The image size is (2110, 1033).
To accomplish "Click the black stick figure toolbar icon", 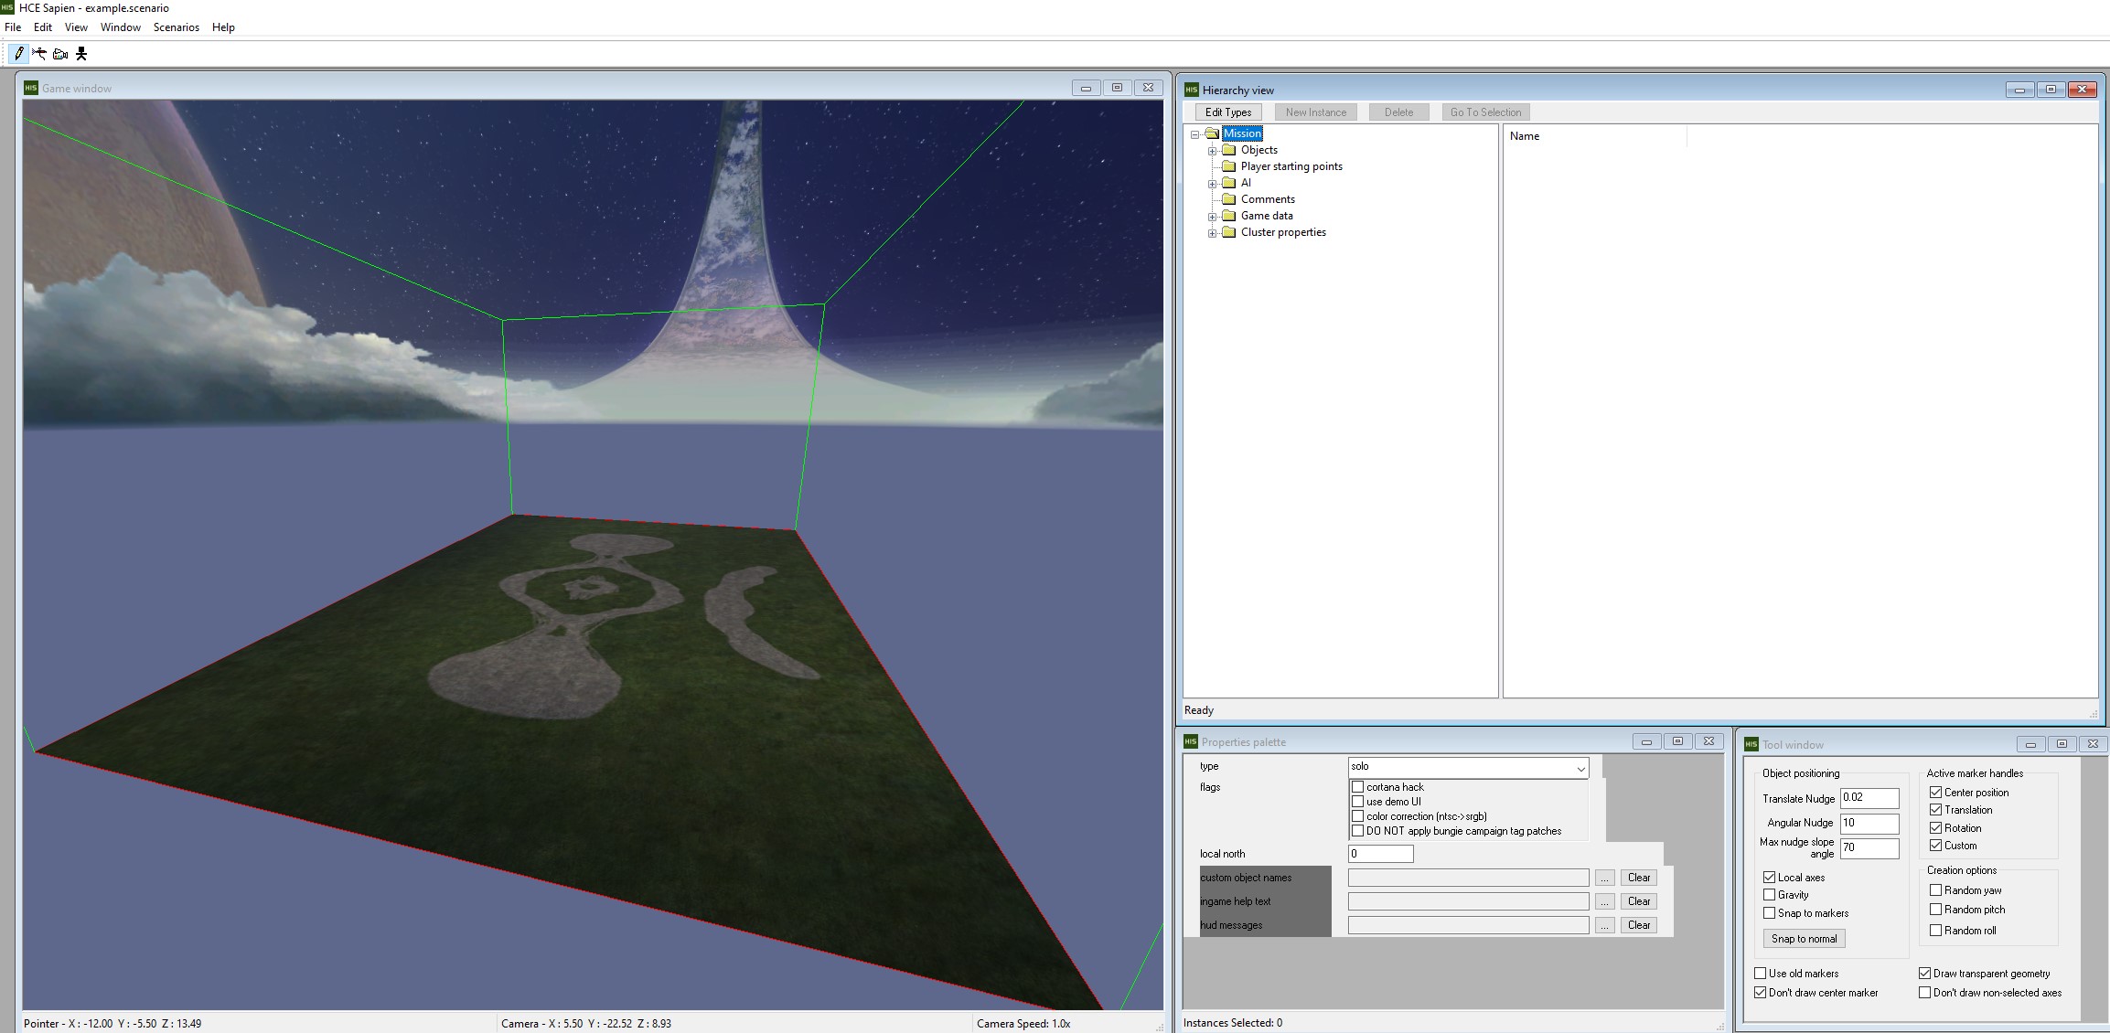I will 81,53.
